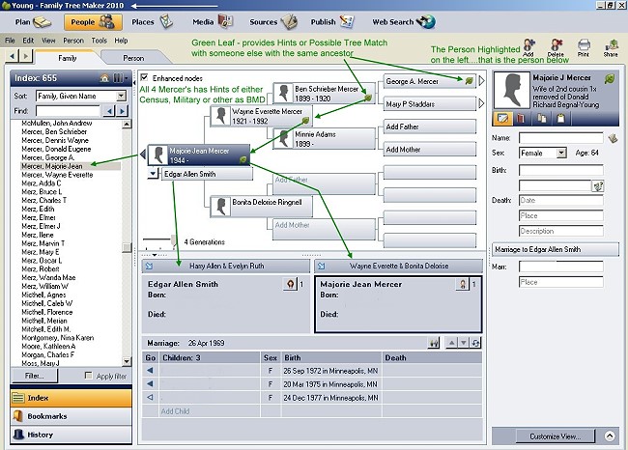
Task: Click the home person icon in Index header
Action: (104, 78)
